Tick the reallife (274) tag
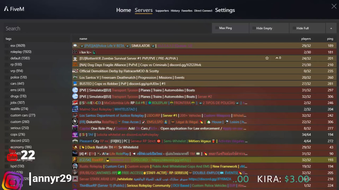Viewport: 339px width, 190px height. coord(7,109)
